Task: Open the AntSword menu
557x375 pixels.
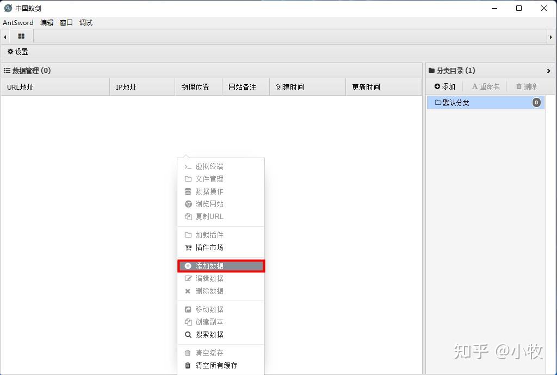Action: pos(18,22)
